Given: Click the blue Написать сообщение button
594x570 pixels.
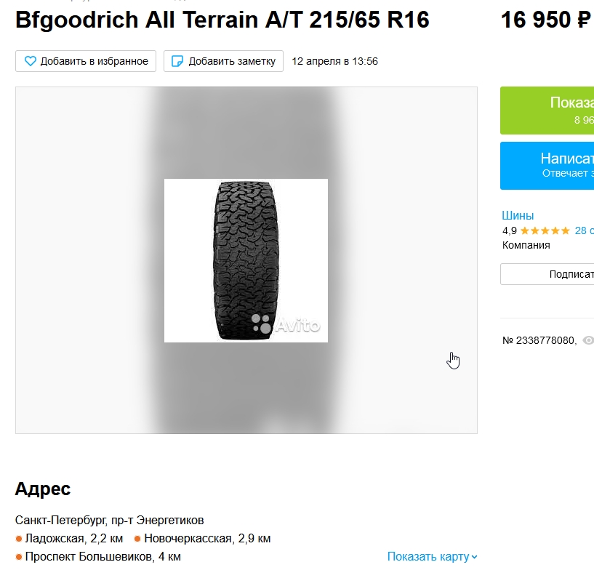Looking at the screenshot, I should tap(547, 166).
